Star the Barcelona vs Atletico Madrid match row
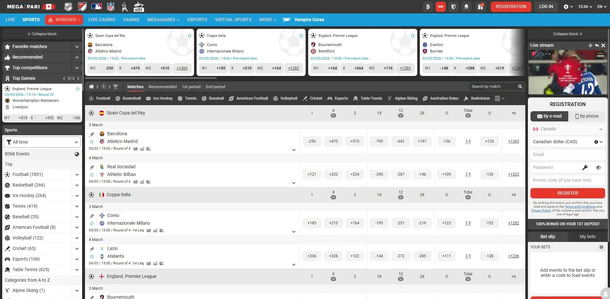 [x=92, y=142]
